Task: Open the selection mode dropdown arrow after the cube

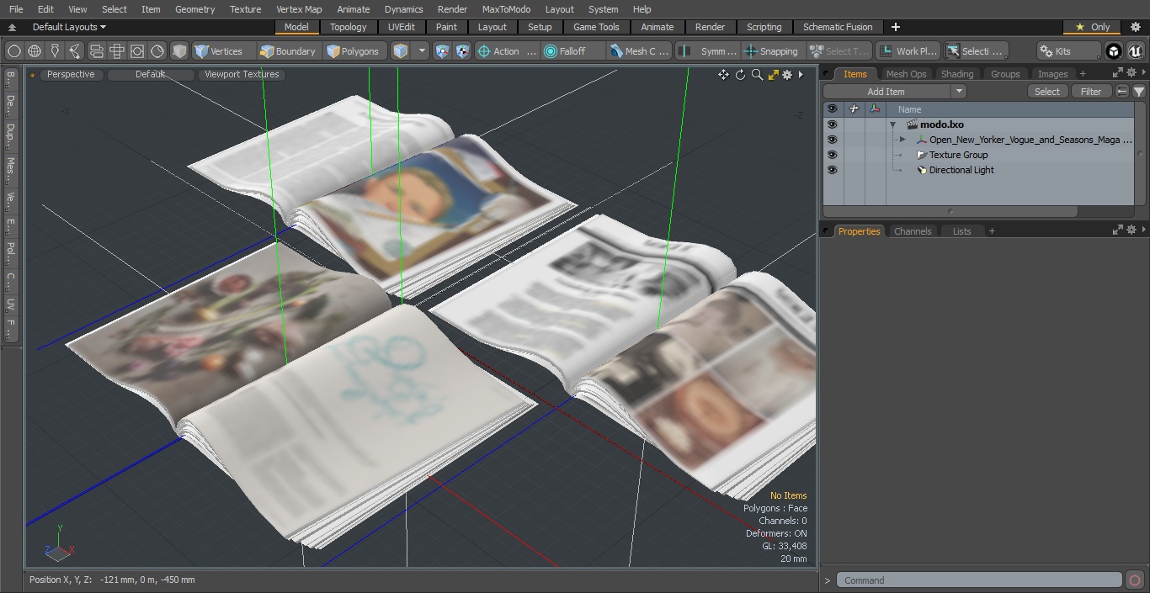Action: click(x=422, y=51)
